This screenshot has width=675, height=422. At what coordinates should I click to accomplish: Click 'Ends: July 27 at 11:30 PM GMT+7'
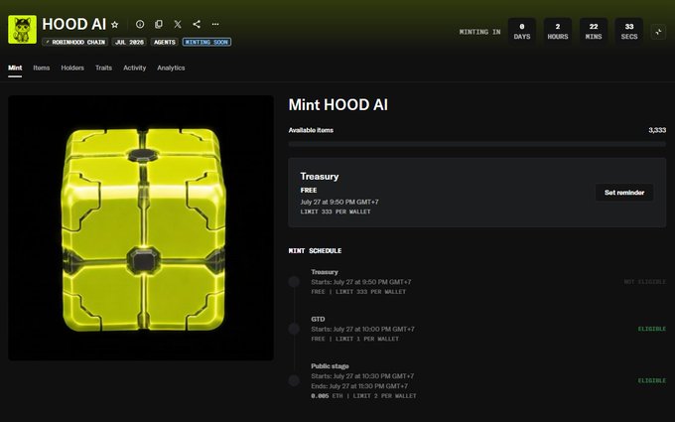(359, 386)
